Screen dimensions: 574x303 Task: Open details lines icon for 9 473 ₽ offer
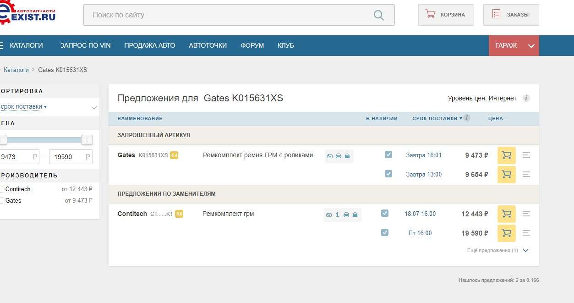[x=526, y=155]
